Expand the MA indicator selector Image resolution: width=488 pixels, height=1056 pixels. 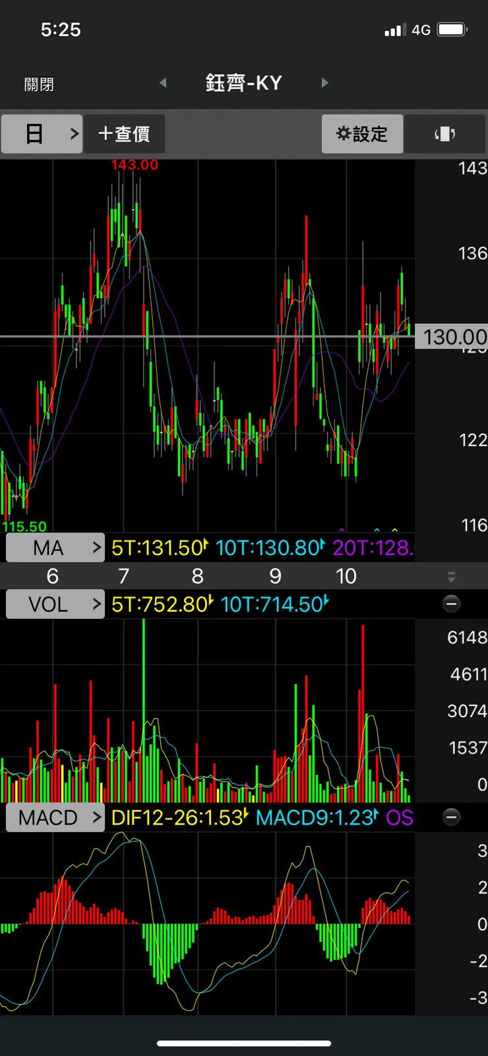[x=55, y=548]
